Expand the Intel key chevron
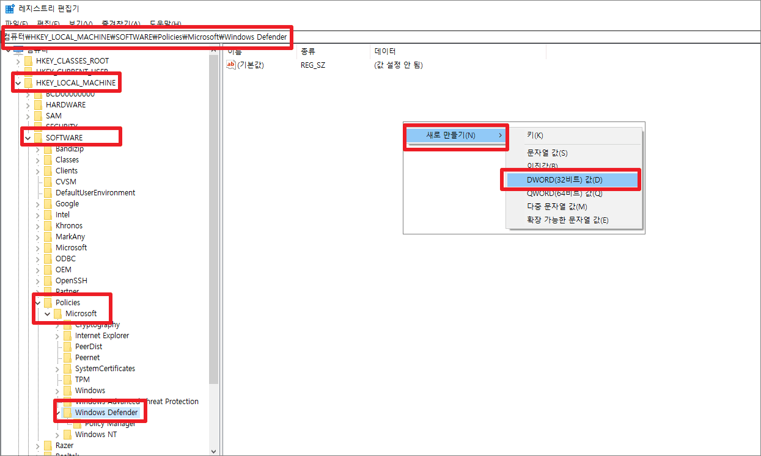 pos(38,215)
